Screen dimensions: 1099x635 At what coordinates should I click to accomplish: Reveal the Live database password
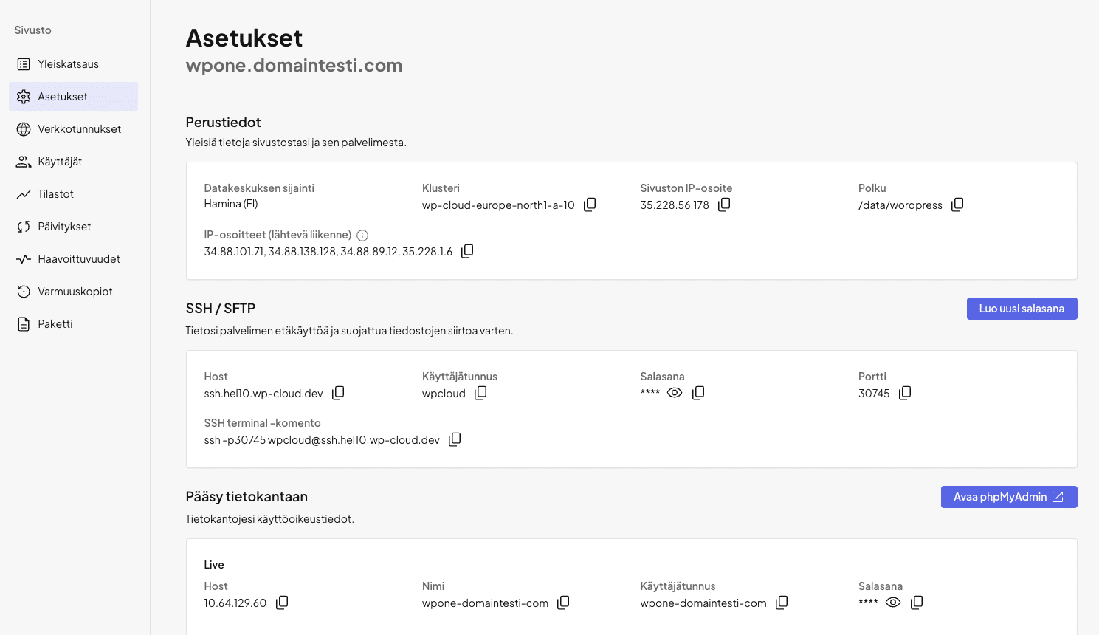[x=893, y=603]
